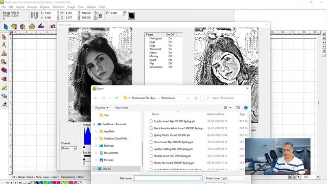327x184 pixels.
Task: Open the Channel Master dropdown
Action: click(69, 148)
